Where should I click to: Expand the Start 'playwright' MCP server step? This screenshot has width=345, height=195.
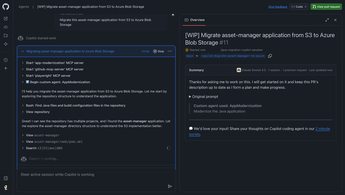pos(23,76)
